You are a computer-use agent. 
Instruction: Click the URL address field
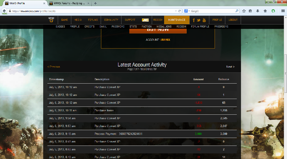click(x=91, y=11)
